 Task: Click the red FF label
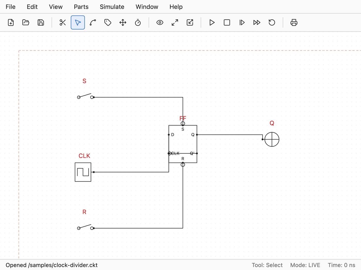point(183,118)
